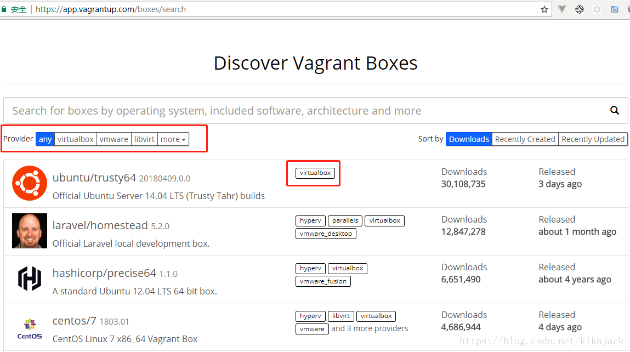Click vmware_desktop tag
The image size is (630, 352).
tap(326, 234)
